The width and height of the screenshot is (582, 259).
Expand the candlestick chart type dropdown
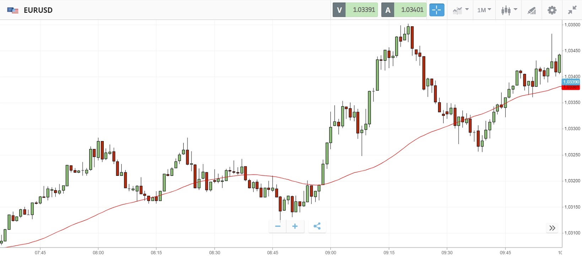(509, 10)
